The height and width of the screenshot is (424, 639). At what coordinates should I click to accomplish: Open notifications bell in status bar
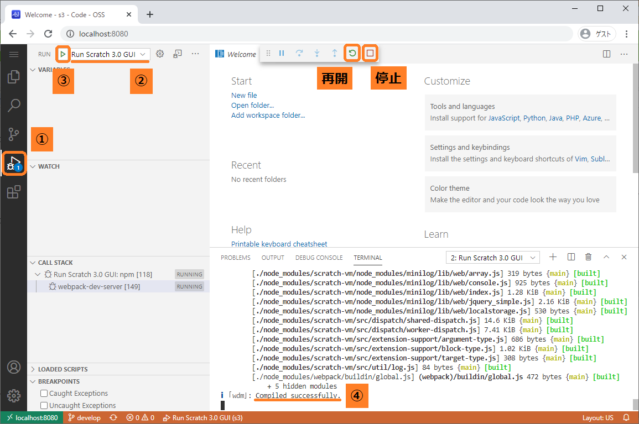(626, 417)
